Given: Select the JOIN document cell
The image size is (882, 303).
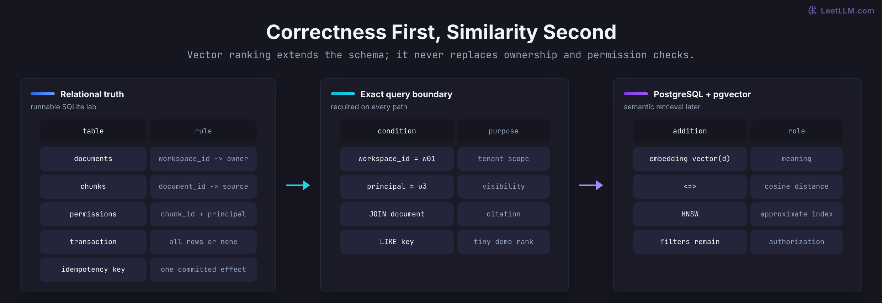Looking at the screenshot, I should tap(397, 214).
